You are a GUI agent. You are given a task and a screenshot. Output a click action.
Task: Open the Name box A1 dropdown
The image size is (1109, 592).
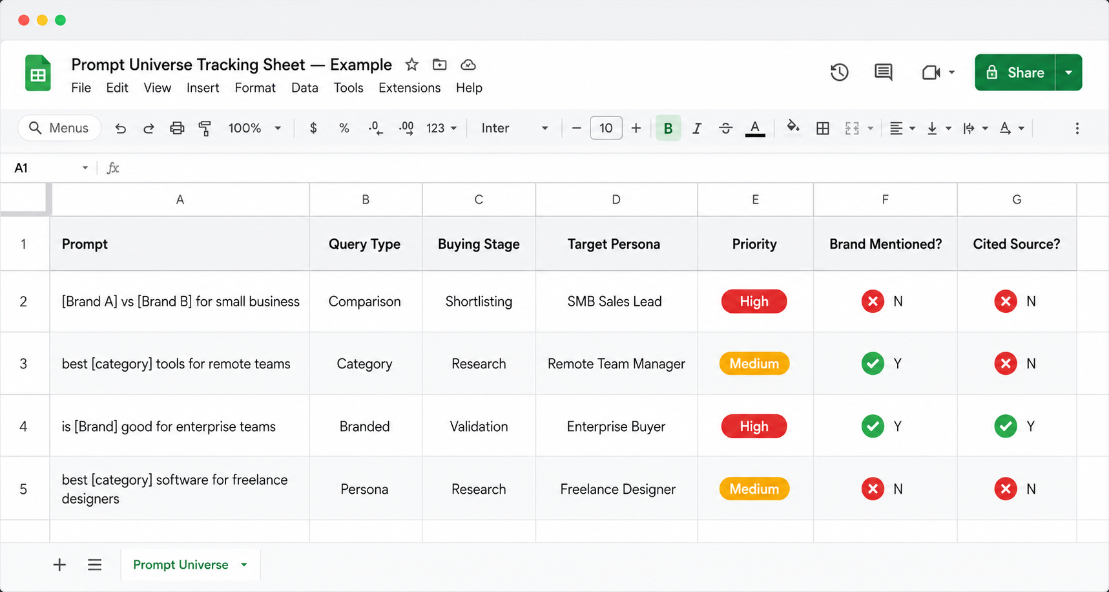click(x=85, y=168)
